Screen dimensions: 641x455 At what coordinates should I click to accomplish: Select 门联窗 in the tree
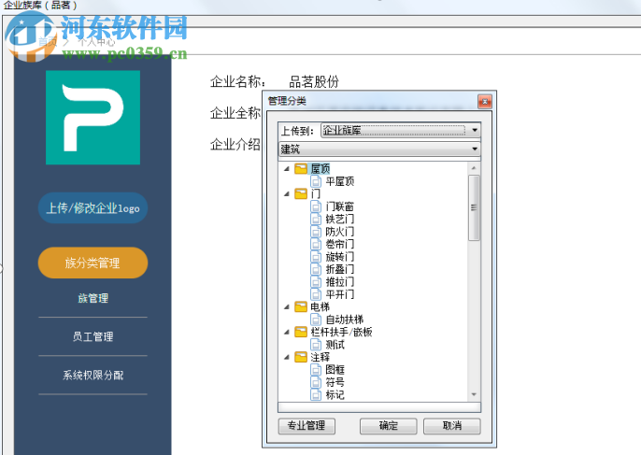pos(340,206)
